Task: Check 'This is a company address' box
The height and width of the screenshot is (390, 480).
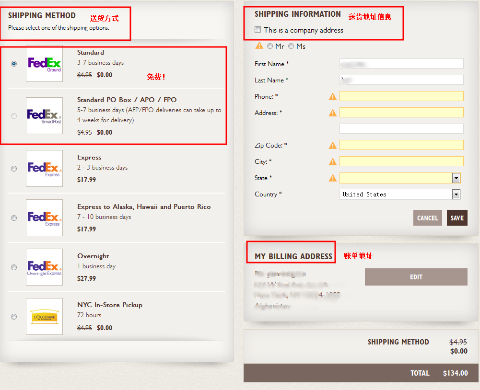Action: (x=258, y=30)
